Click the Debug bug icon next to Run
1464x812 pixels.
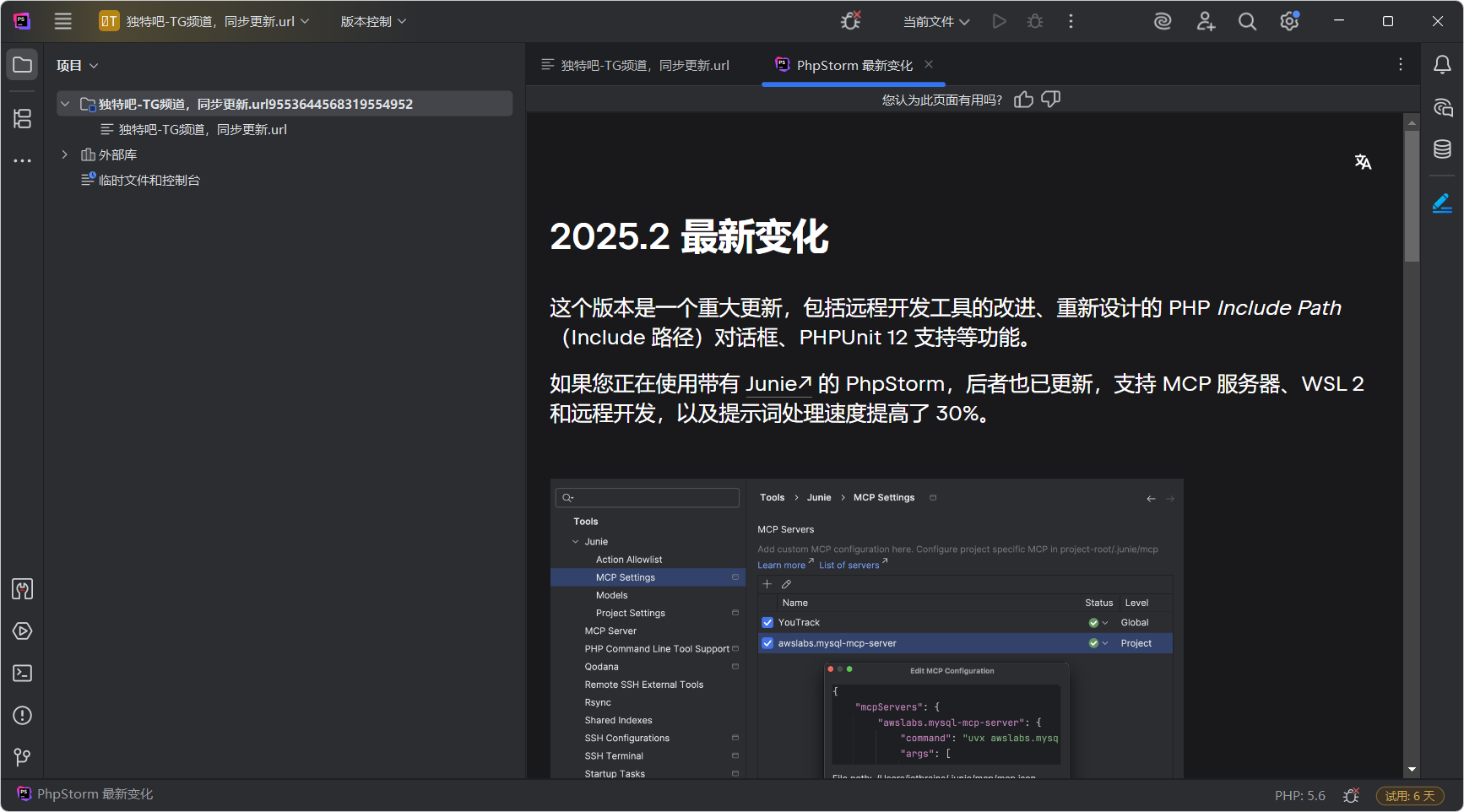1035,21
